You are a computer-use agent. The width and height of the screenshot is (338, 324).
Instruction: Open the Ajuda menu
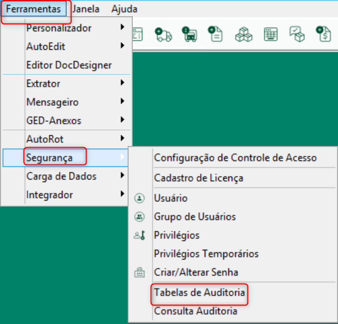click(x=124, y=9)
